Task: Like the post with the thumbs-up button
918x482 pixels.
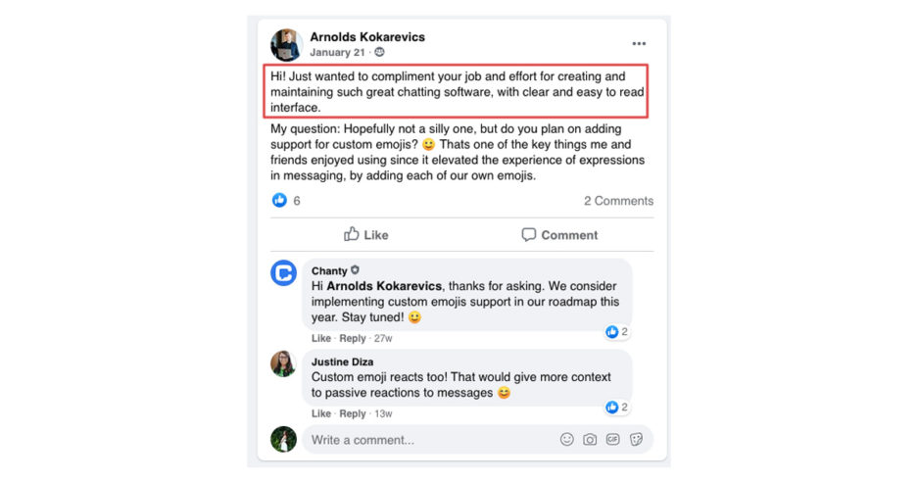Action: (365, 235)
